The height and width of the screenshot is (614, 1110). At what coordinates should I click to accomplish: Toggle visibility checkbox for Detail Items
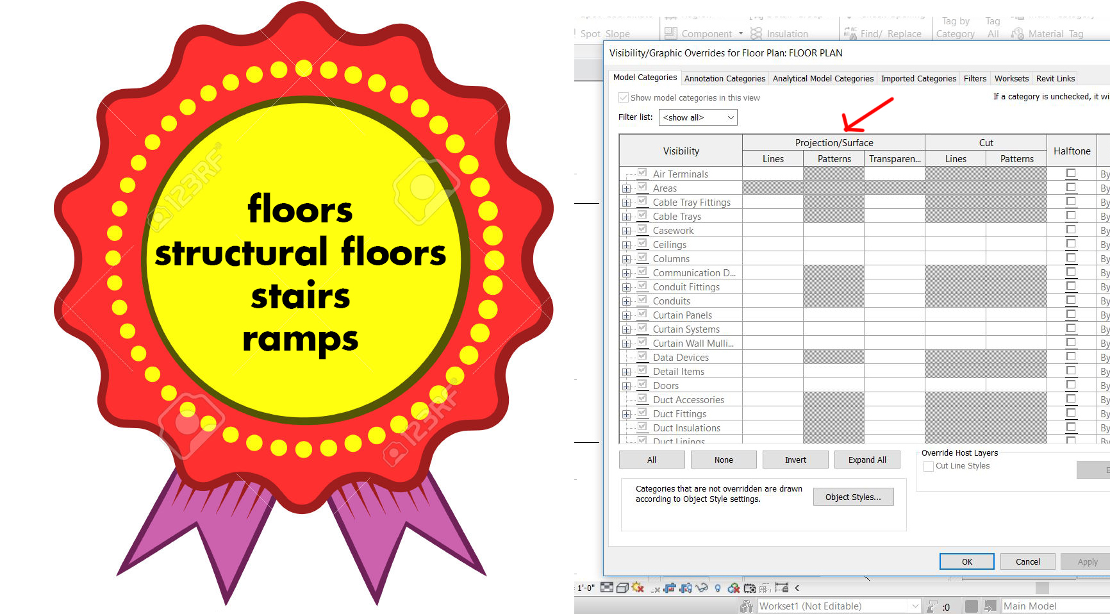pos(642,370)
